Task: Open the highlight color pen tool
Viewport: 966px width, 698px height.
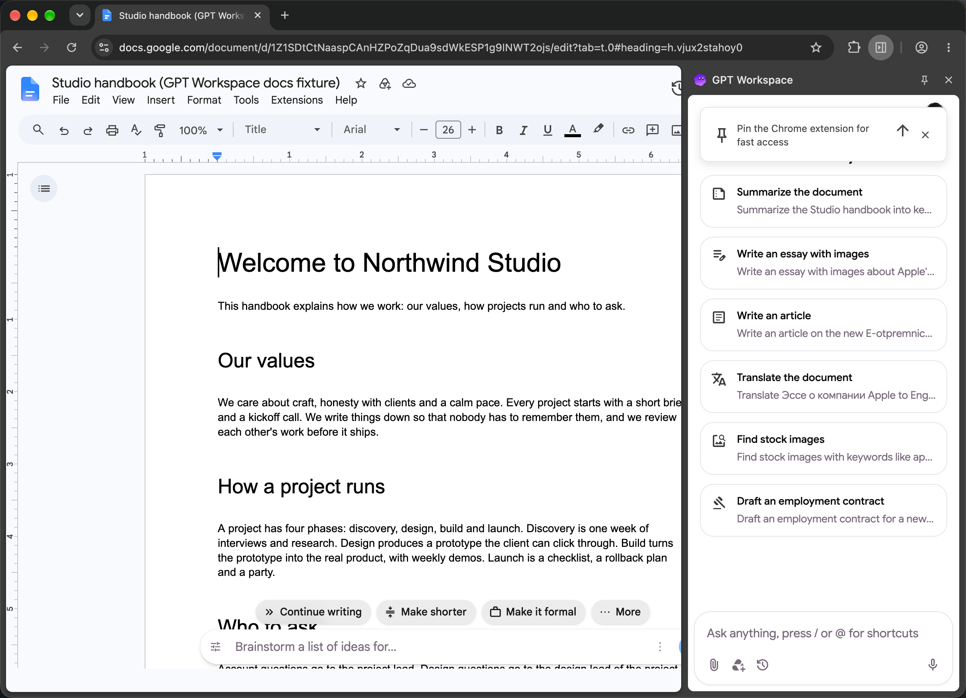Action: tap(598, 129)
